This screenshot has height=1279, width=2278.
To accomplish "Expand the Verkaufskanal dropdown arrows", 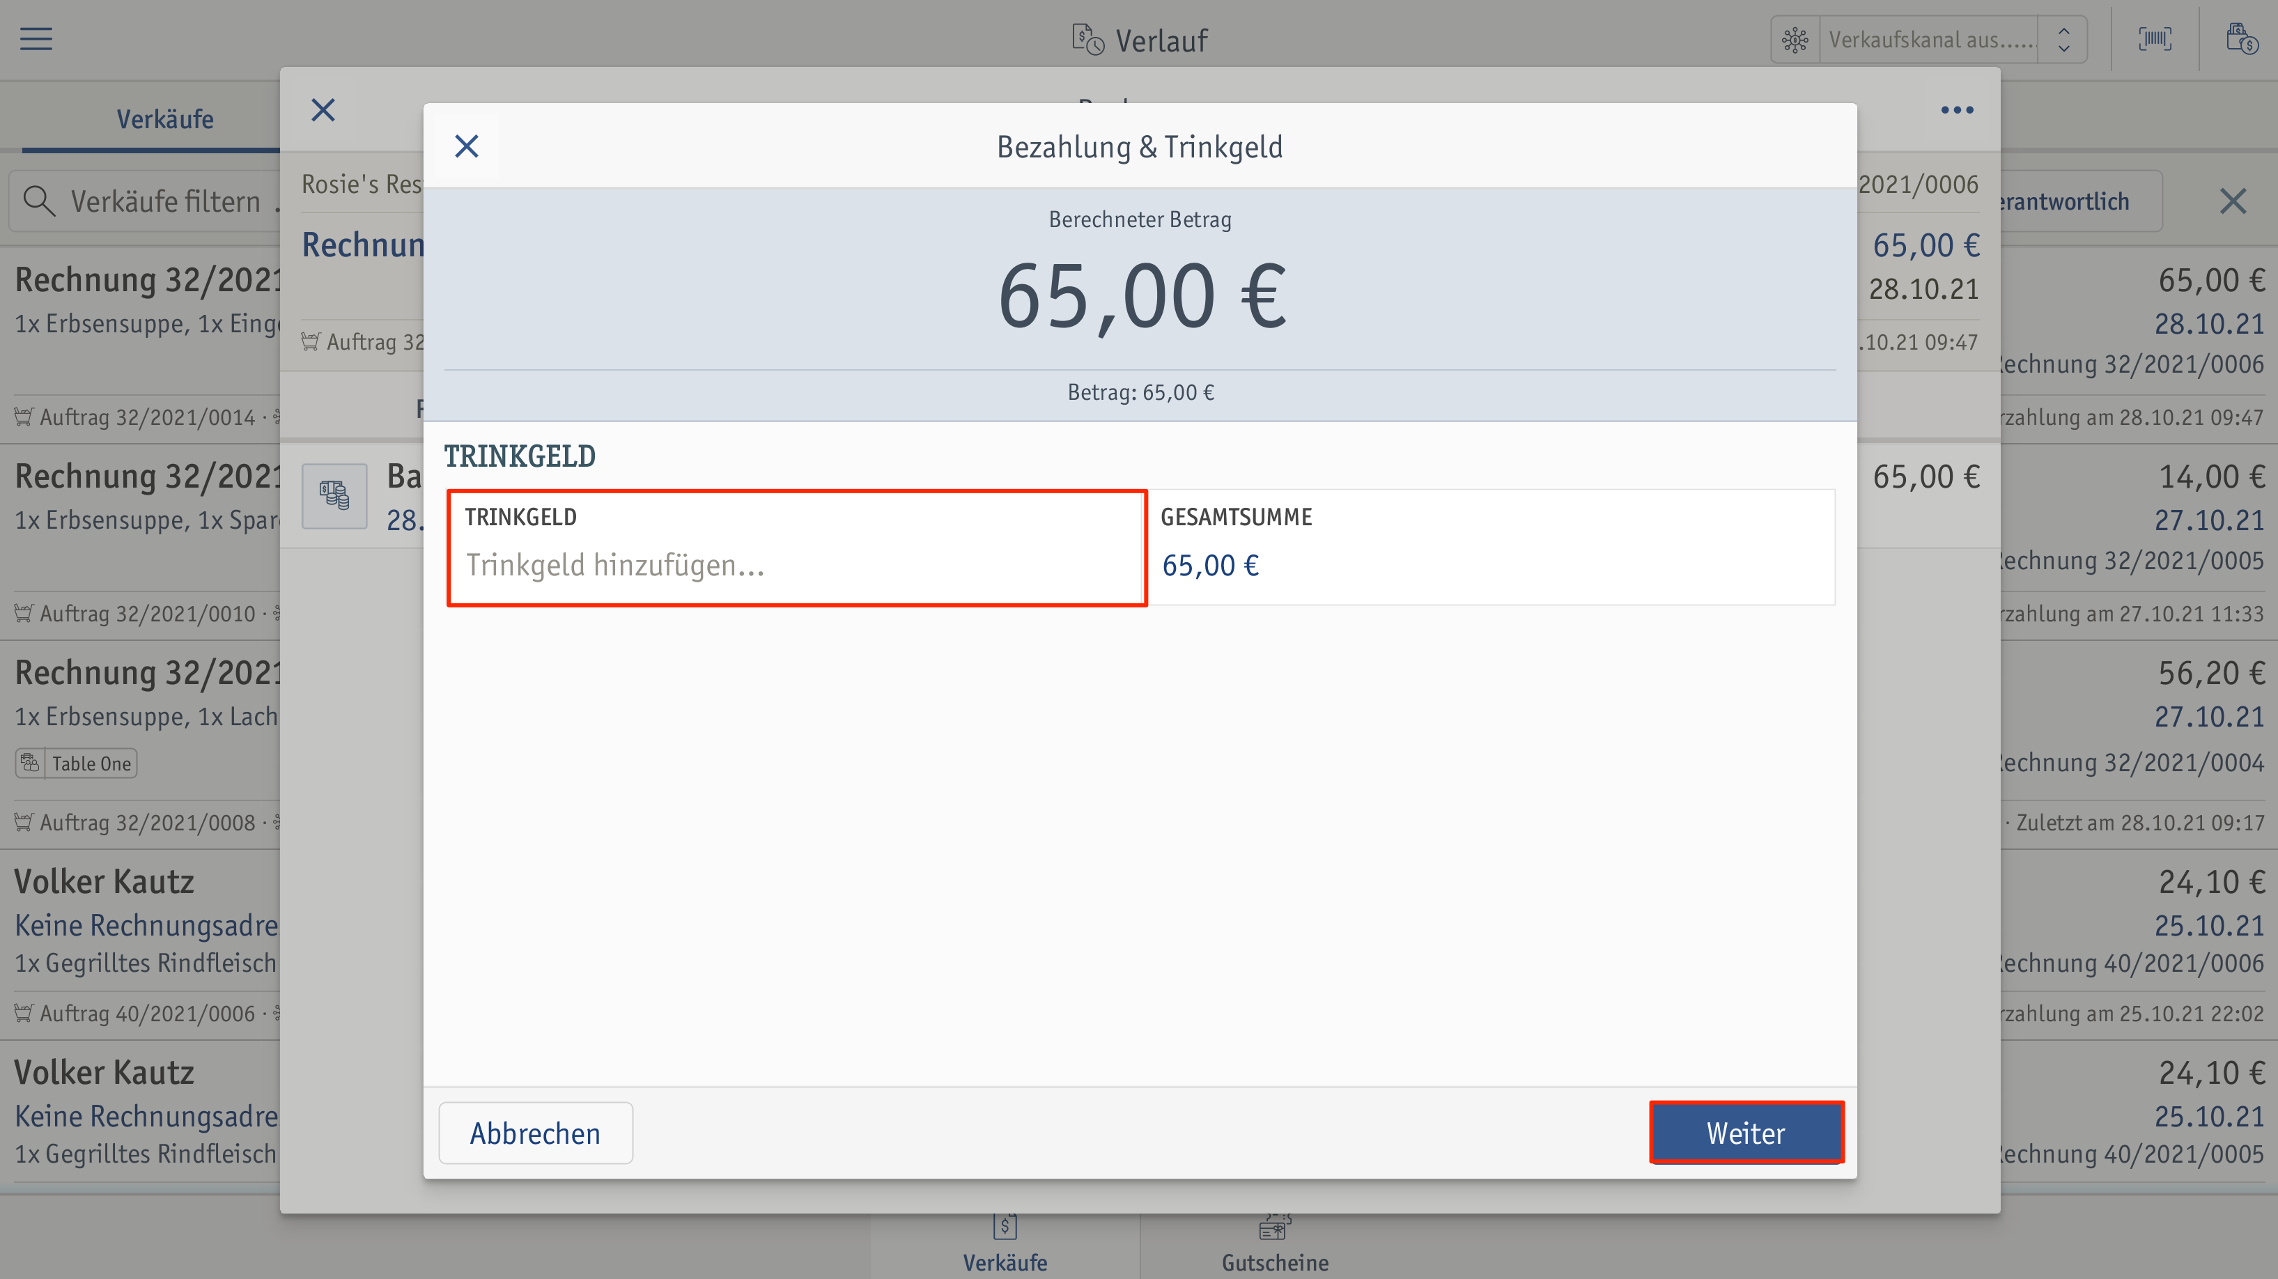I will [2063, 40].
